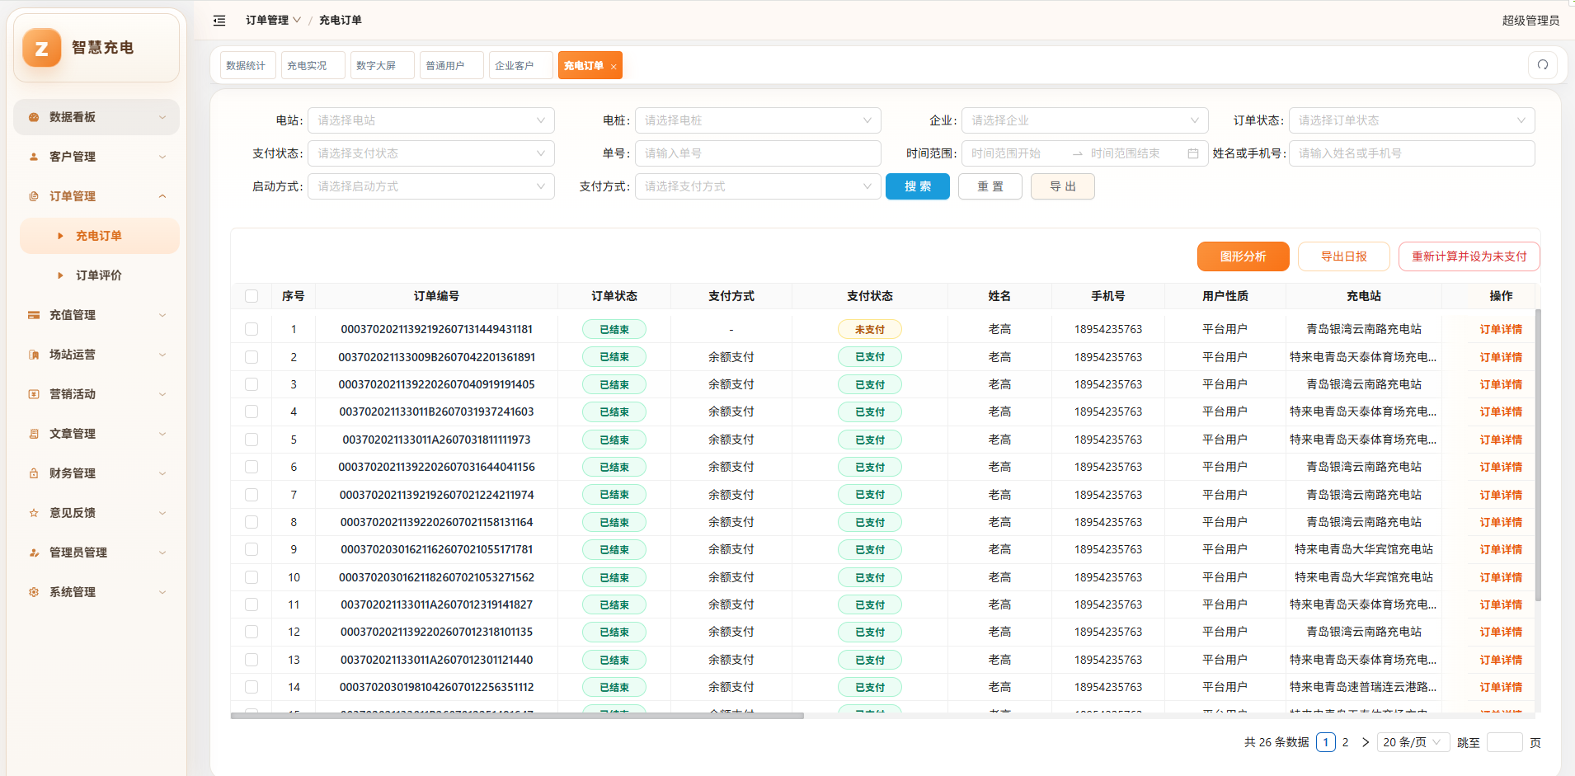The height and width of the screenshot is (776, 1575).
Task: Click the 系统管理 gear icon
Action: (34, 592)
